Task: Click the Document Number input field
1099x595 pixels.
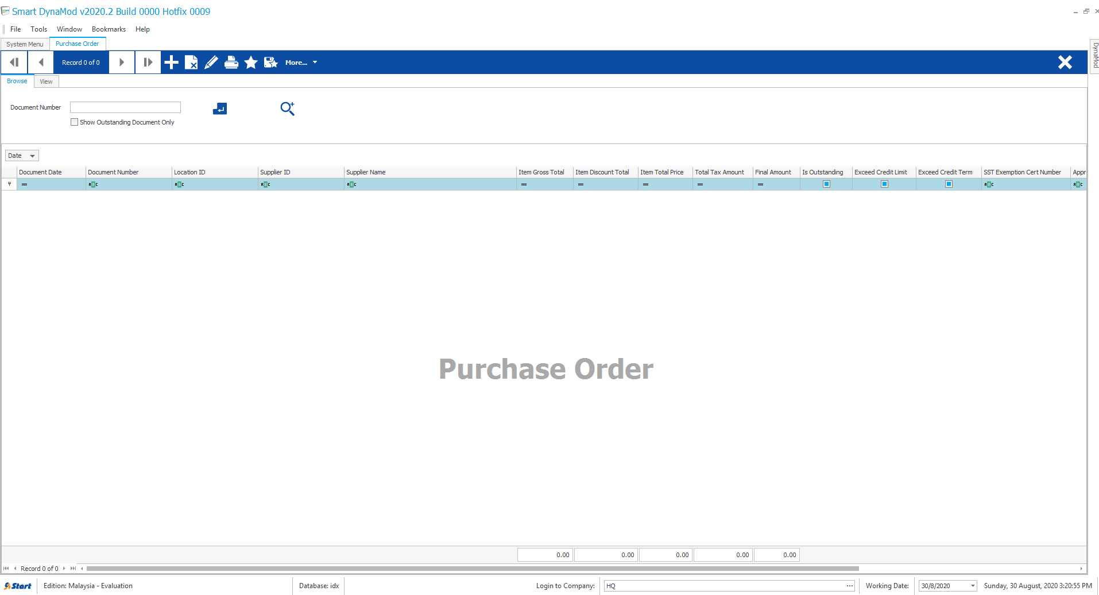Action: pos(125,107)
